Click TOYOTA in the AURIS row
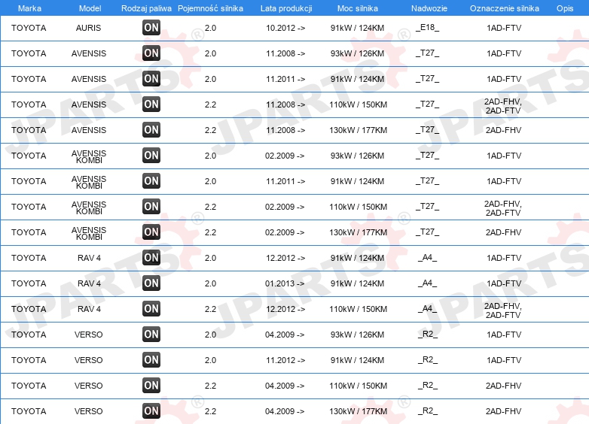 click(29, 28)
